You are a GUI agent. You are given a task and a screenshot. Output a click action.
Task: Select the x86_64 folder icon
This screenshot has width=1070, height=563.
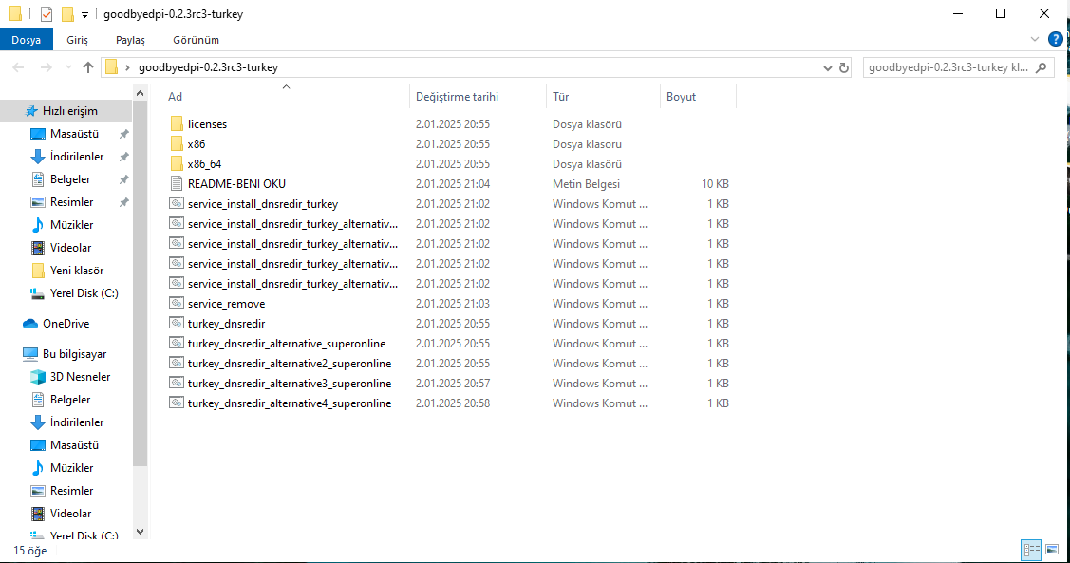click(177, 164)
